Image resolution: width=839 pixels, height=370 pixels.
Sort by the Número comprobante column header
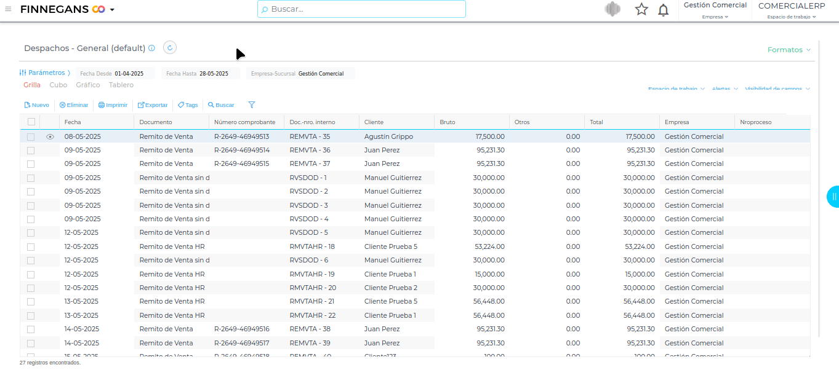247,122
